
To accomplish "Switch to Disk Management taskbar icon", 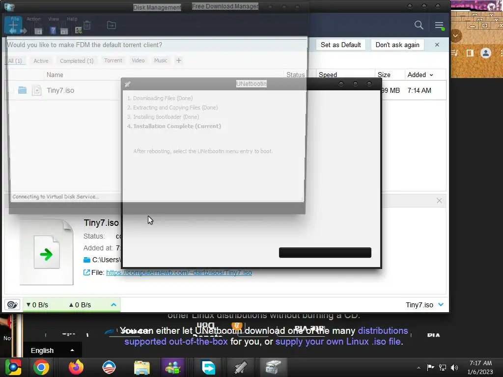I will pyautogui.click(x=273, y=367).
